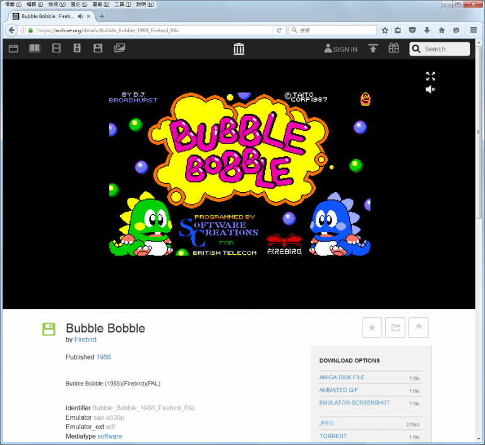Enter fullscreen for the emulator
Viewport: 485px width, 445px height.
[x=431, y=76]
